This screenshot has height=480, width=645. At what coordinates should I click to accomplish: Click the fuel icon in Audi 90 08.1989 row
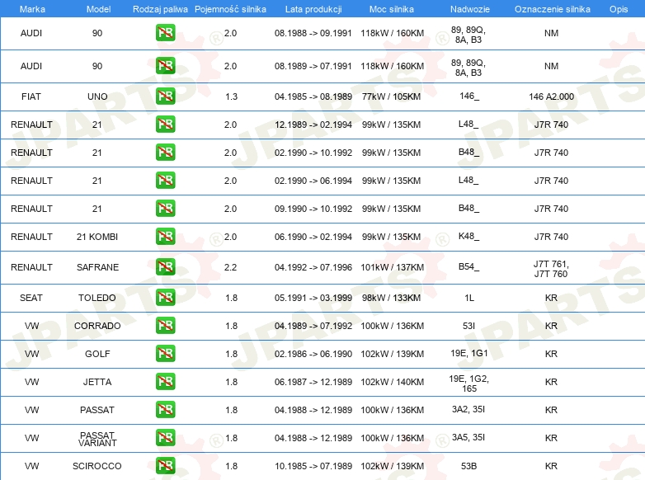point(165,66)
